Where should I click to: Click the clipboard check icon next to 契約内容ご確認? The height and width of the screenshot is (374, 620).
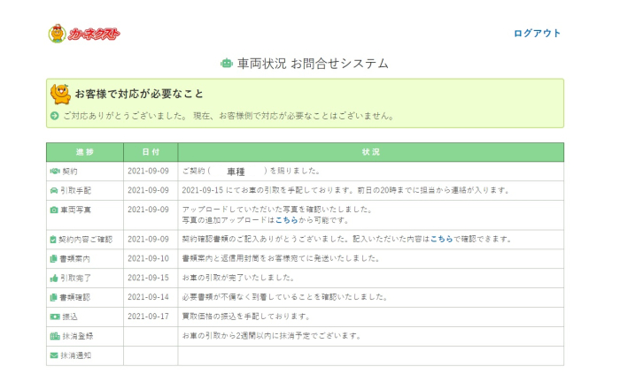pos(54,239)
